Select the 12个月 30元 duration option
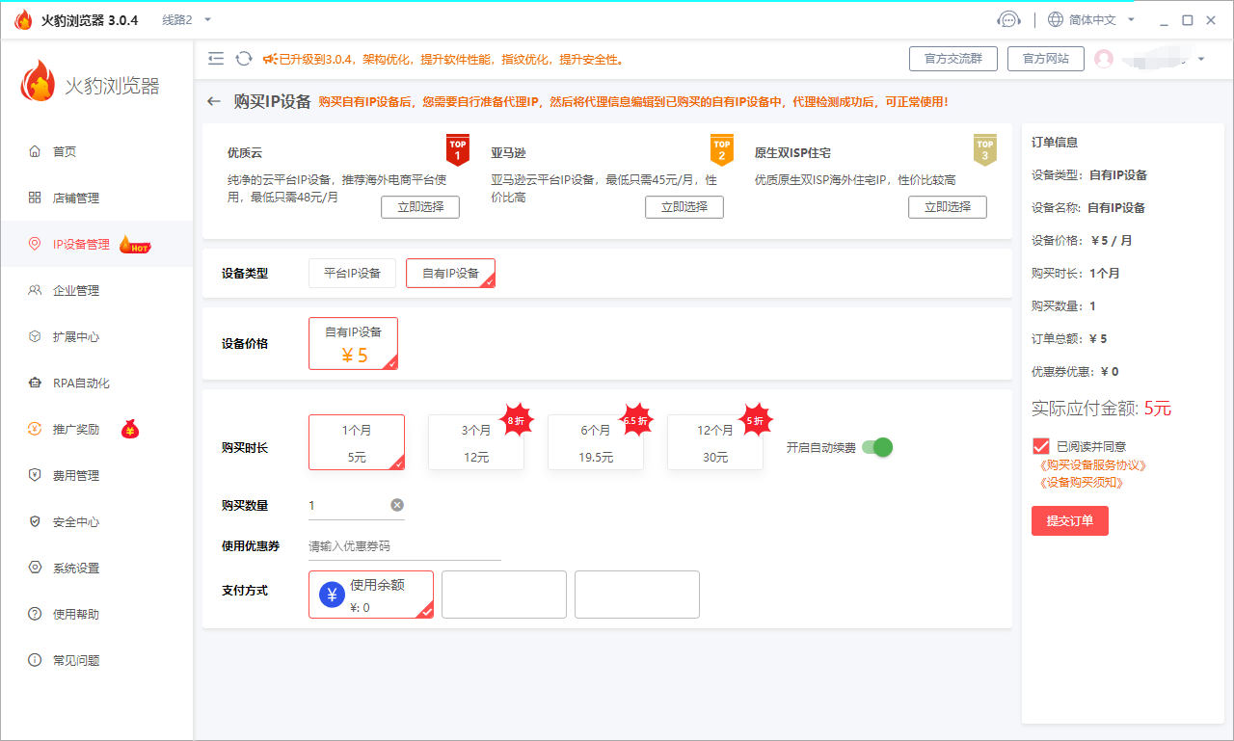This screenshot has width=1234, height=741. pos(714,443)
